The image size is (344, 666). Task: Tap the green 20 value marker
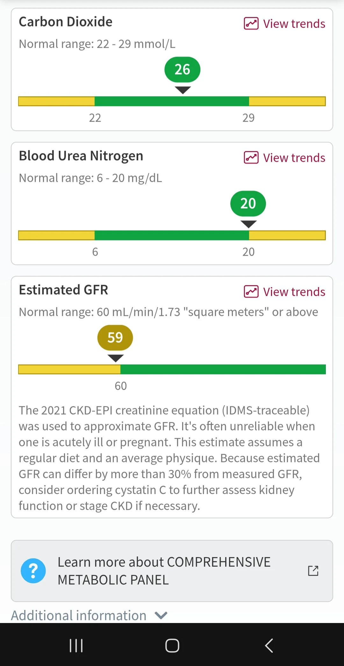[248, 204]
